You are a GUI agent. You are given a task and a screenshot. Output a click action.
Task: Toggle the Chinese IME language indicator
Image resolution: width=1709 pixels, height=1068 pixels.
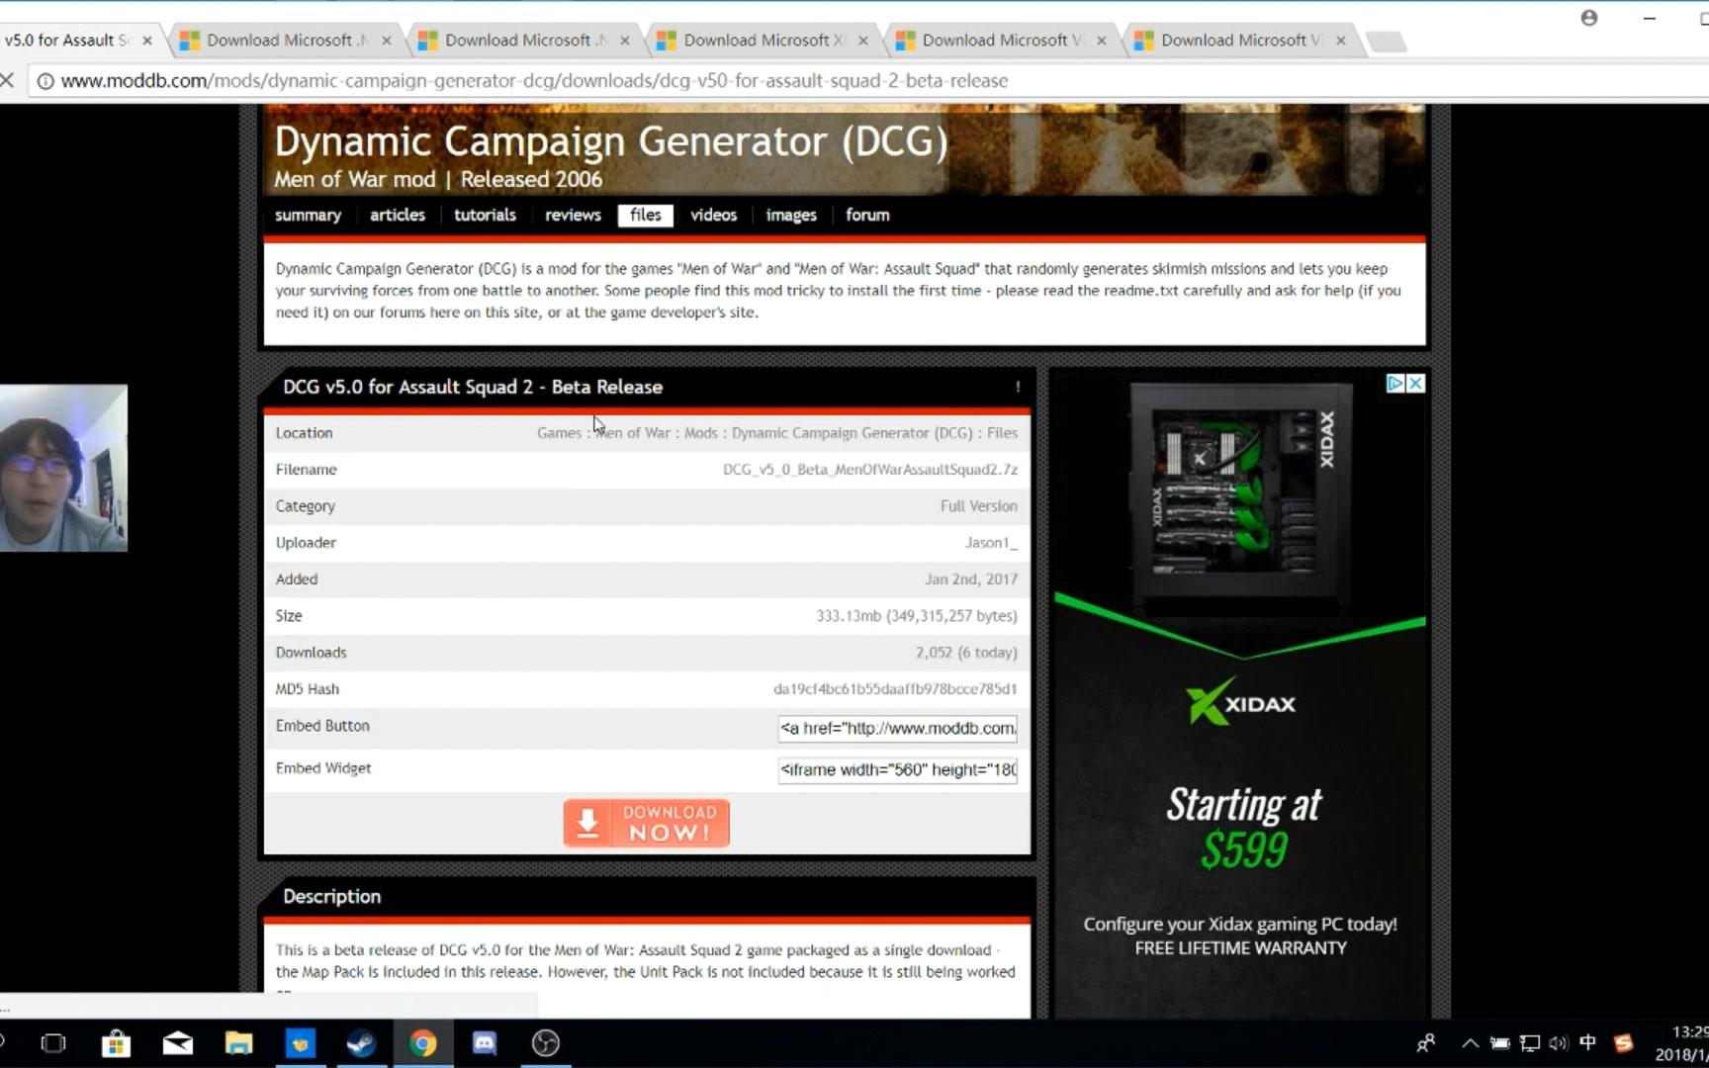1588,1042
